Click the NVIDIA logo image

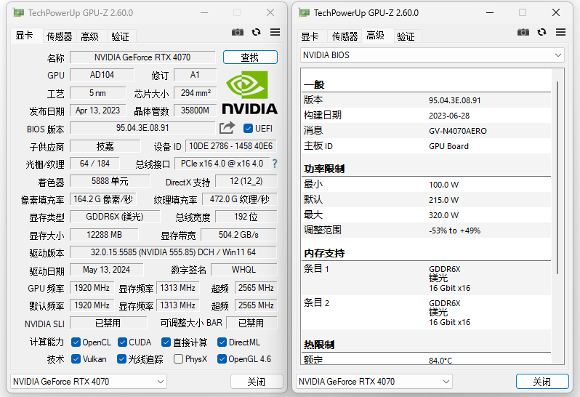coord(249,93)
